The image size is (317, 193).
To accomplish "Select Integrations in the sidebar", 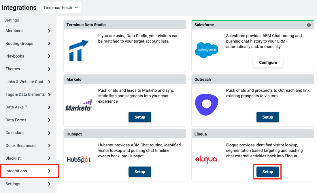I will [x=28, y=171].
